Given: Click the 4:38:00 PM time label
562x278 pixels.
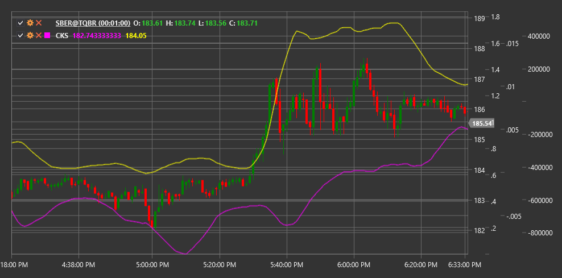Looking at the screenshot, I should pyautogui.click(x=78, y=265).
